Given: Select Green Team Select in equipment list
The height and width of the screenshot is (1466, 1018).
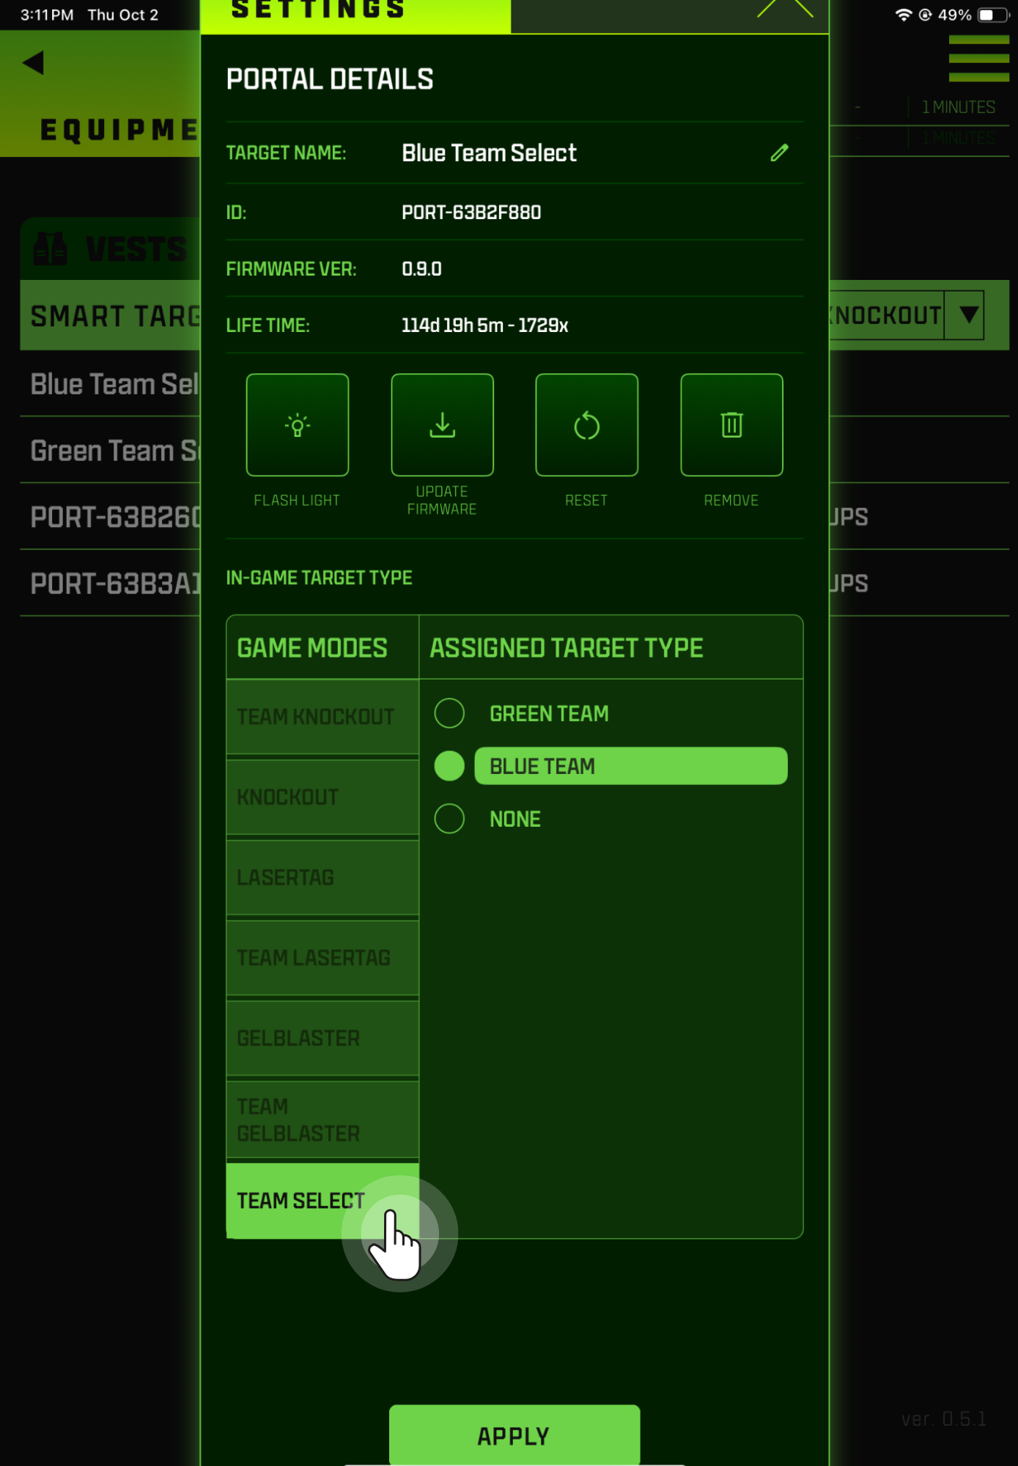Looking at the screenshot, I should 110,451.
